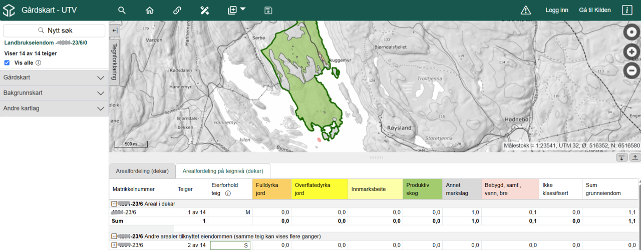Open the warning triangle notice
The image size is (641, 250).
click(525, 10)
